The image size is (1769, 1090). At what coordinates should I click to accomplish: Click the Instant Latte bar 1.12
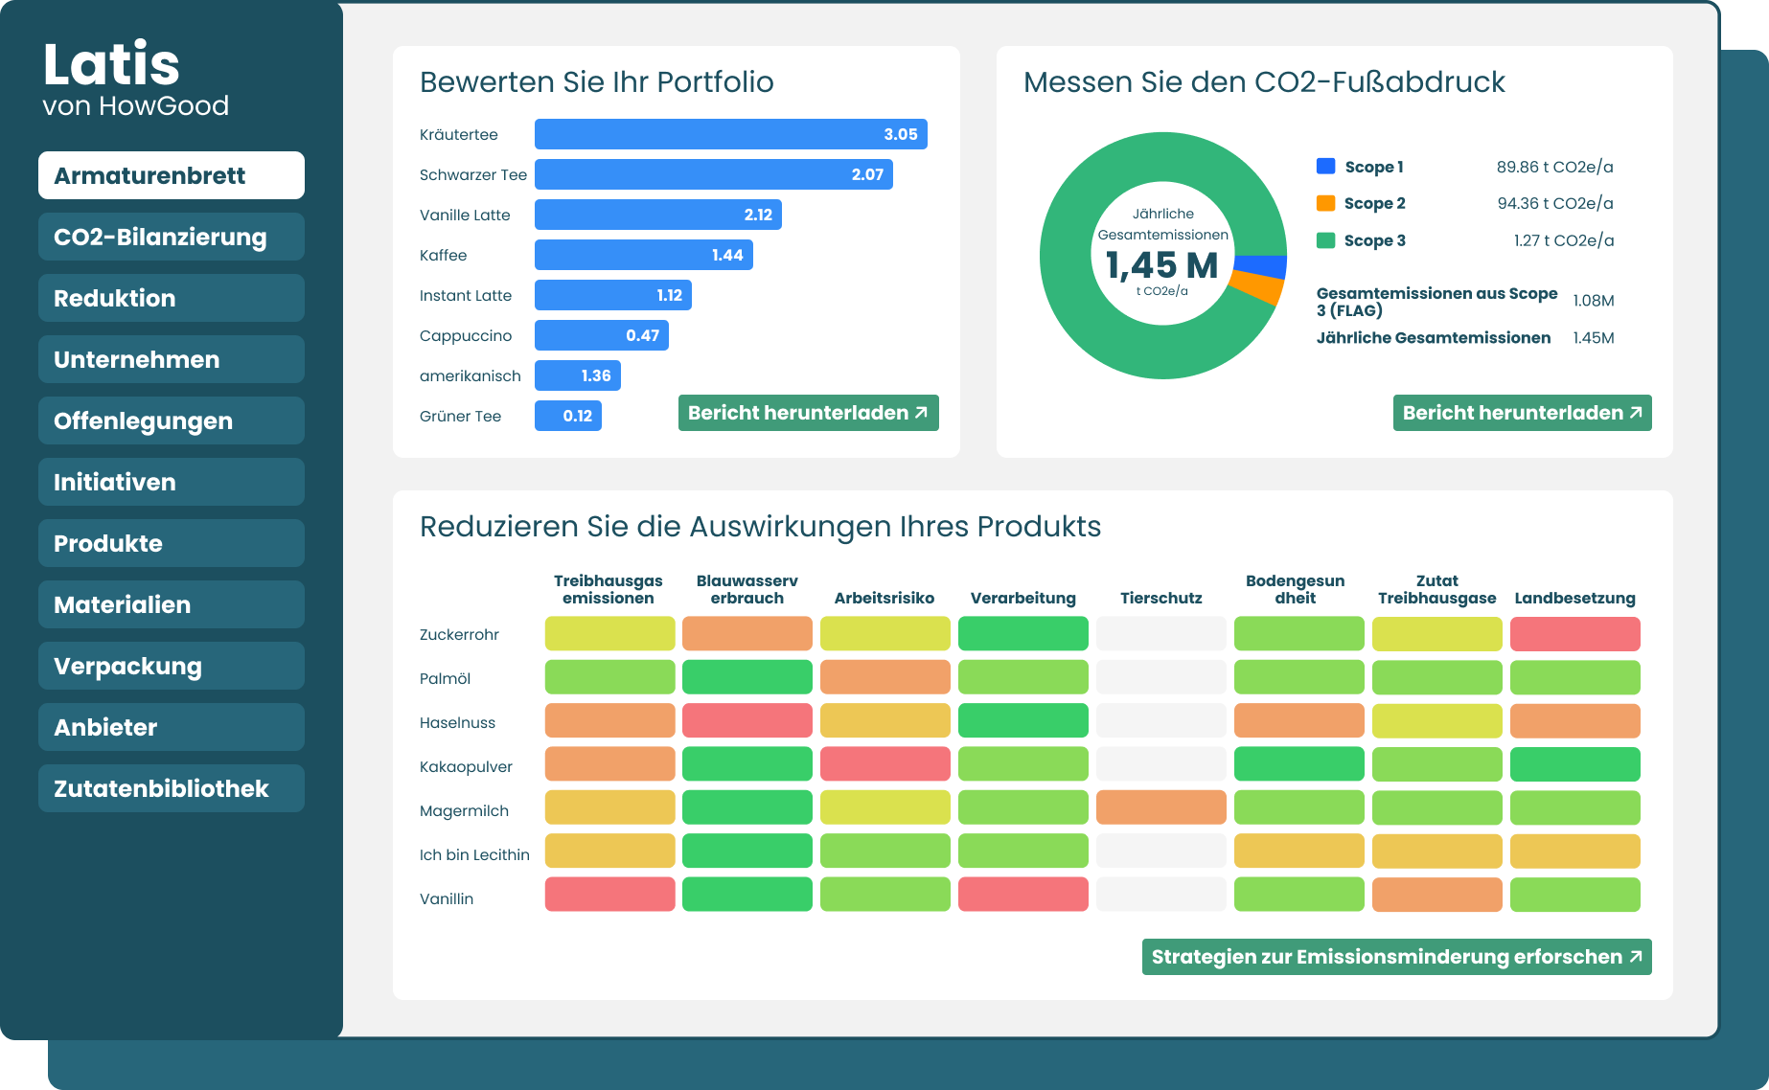pyautogui.click(x=613, y=295)
